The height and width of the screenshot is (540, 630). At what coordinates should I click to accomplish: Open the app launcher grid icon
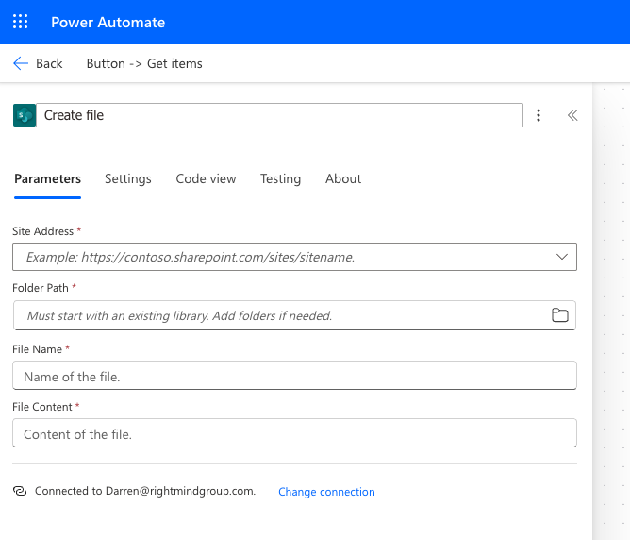click(x=20, y=22)
